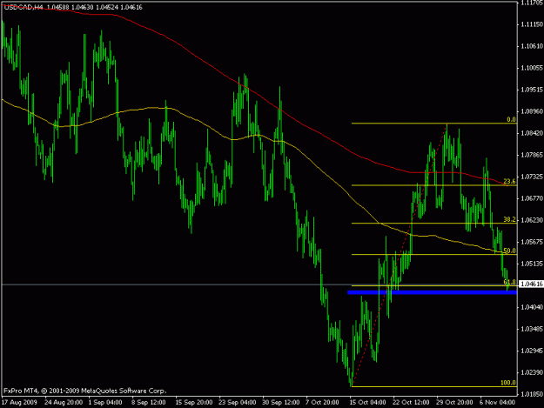Click the 1.05135 price axis label
544x408 pixels.
pos(532,264)
